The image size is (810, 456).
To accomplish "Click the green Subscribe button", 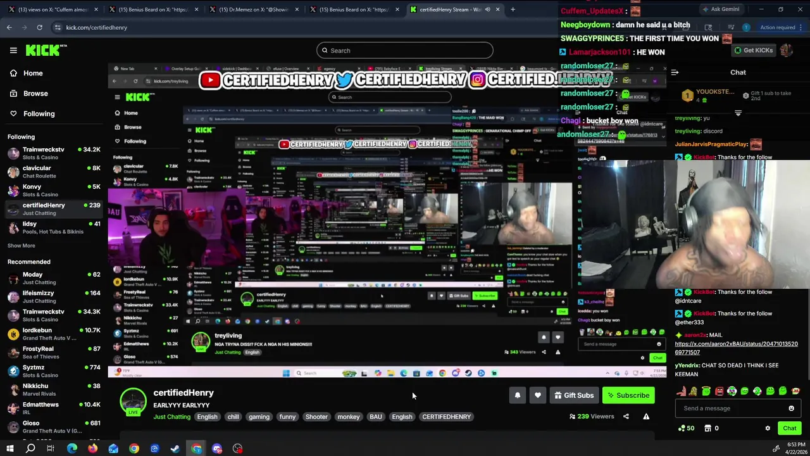I will (628, 395).
